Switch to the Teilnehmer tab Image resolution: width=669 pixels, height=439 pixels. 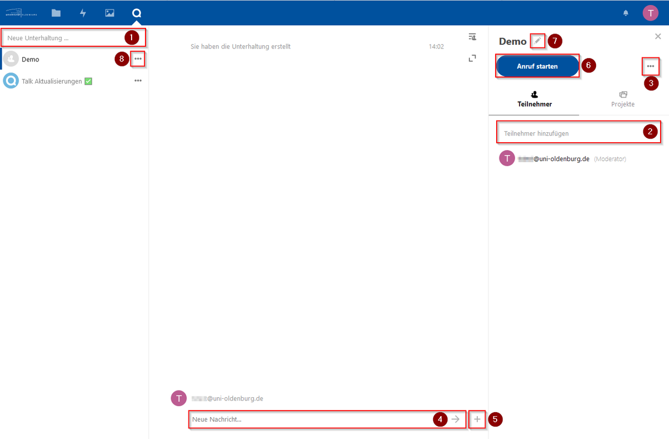pos(534,99)
